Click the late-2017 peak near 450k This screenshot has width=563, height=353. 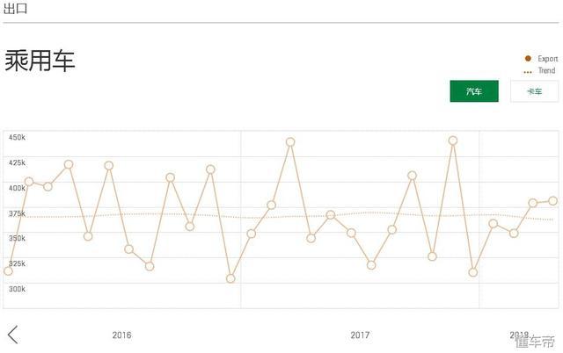[453, 140]
